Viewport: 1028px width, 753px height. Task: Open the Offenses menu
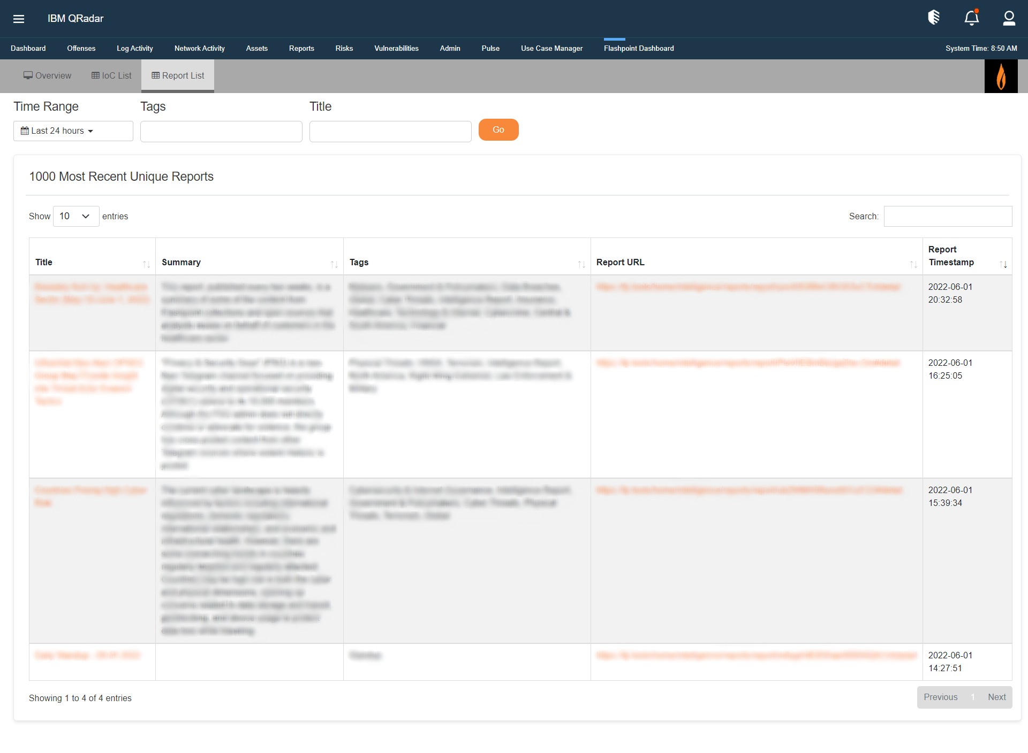click(81, 48)
